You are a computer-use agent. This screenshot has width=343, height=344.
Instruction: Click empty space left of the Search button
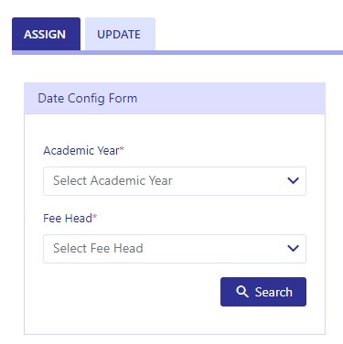coord(131,292)
